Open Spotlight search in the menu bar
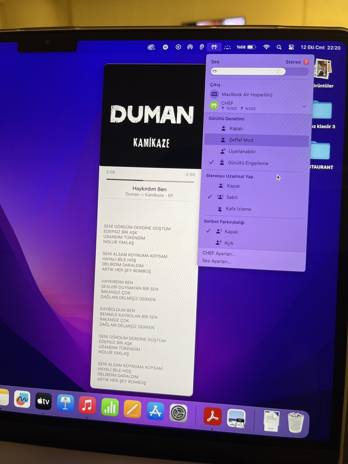The image size is (348, 464). point(279,47)
